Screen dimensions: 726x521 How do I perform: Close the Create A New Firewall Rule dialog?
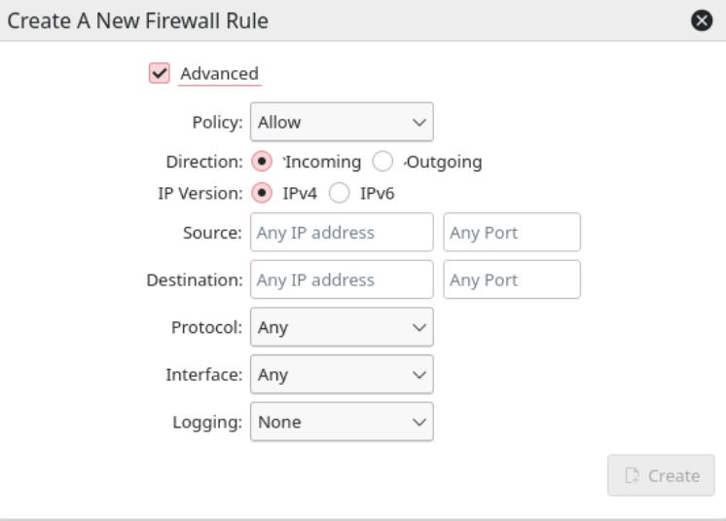click(x=702, y=20)
